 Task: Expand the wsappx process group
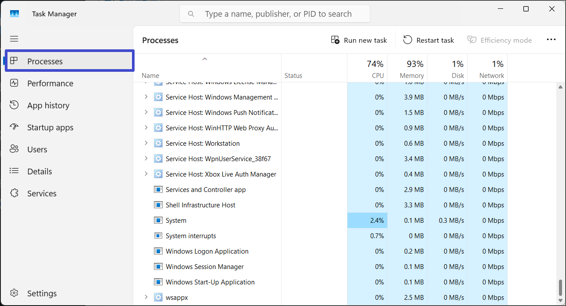point(146,297)
